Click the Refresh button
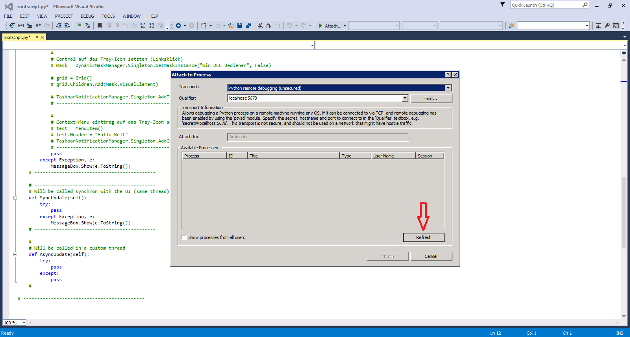This screenshot has height=337, width=630. point(424,237)
